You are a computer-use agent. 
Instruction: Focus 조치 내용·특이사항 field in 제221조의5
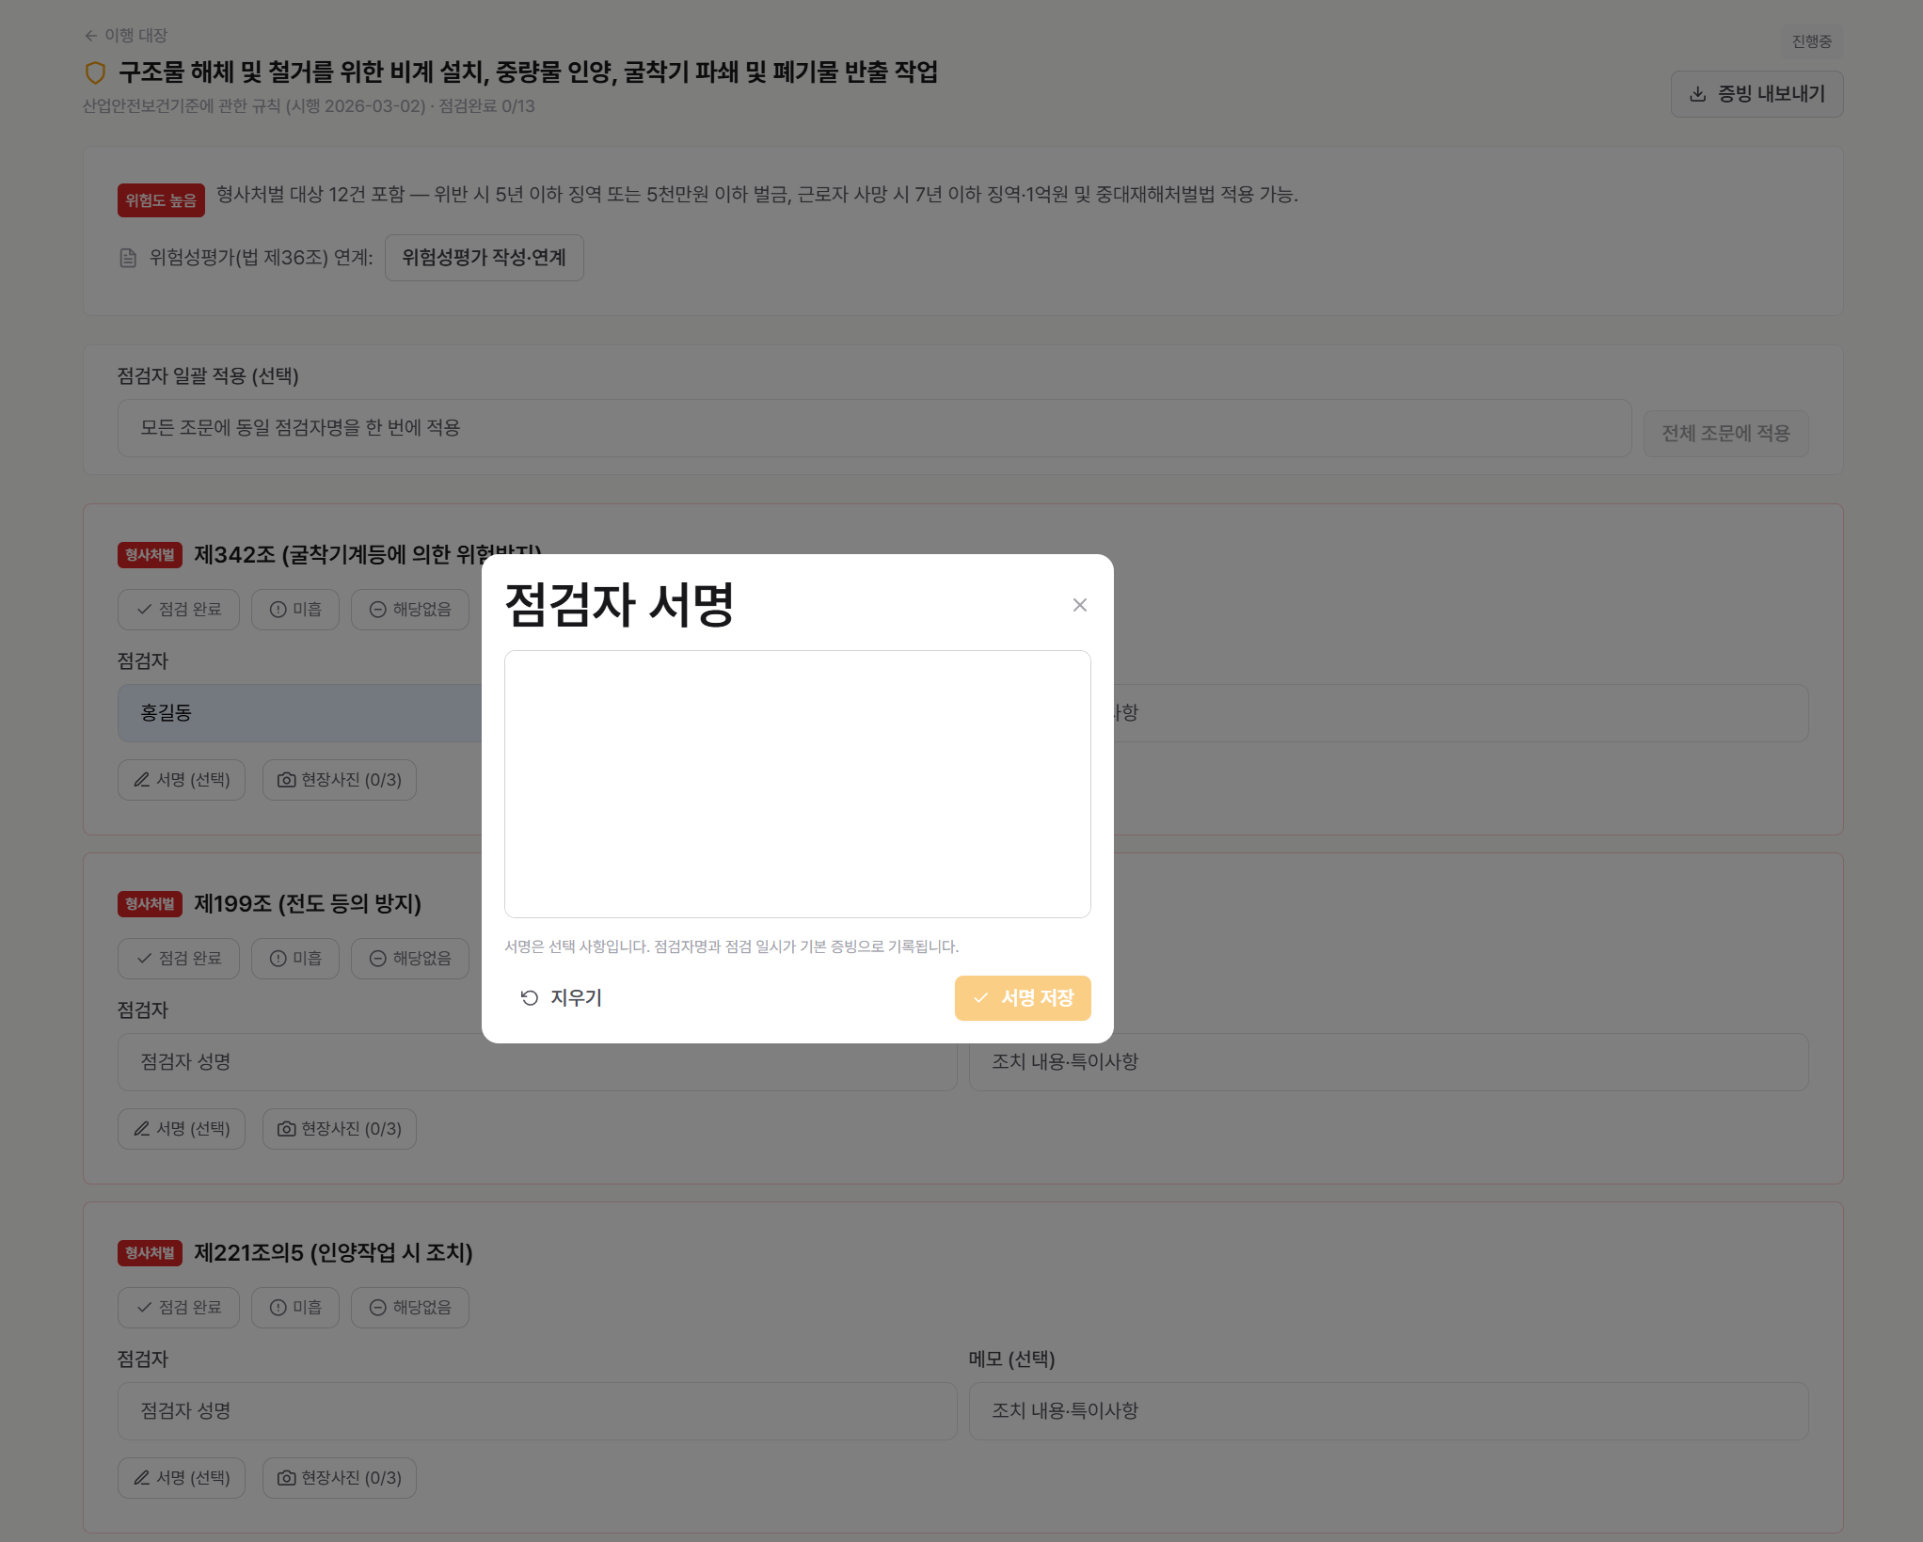pos(1389,1411)
